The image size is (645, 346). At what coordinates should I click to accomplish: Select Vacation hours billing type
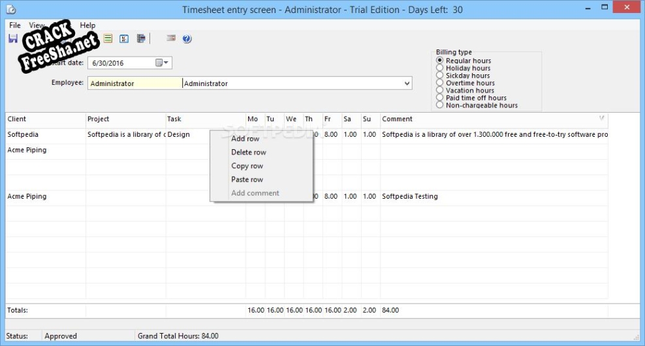click(x=440, y=91)
